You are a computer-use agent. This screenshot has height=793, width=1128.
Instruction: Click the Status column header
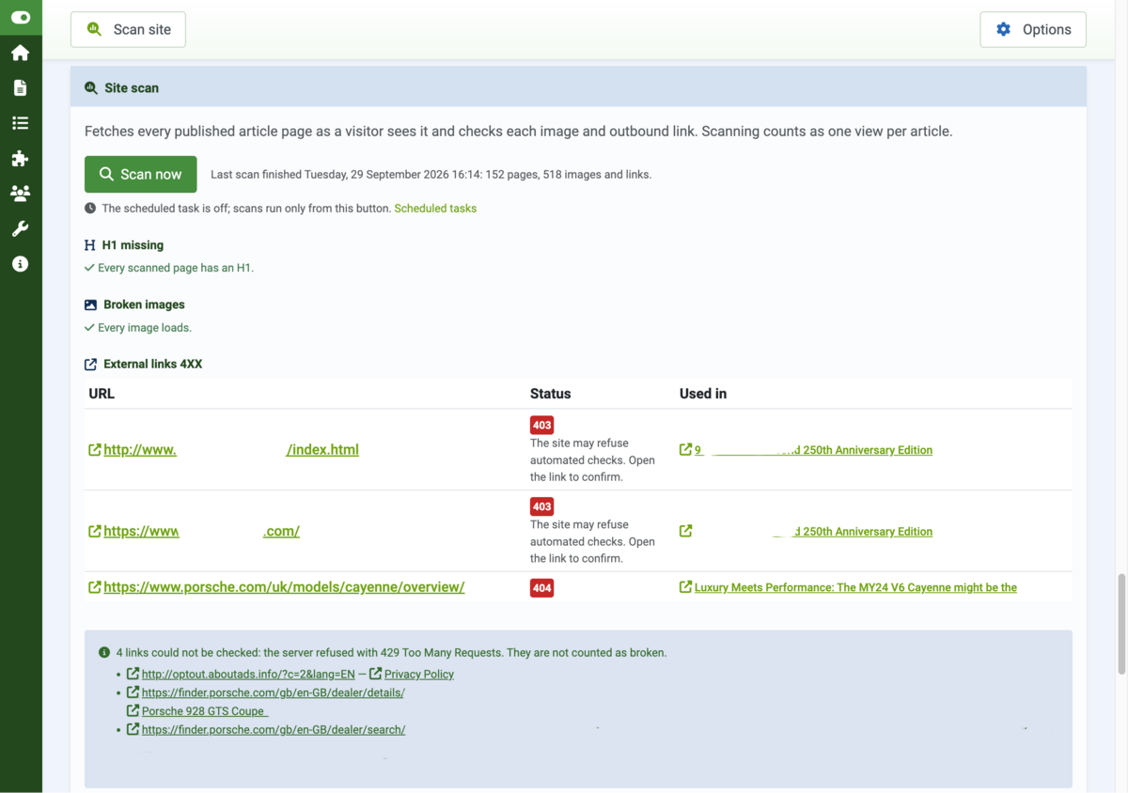click(550, 394)
